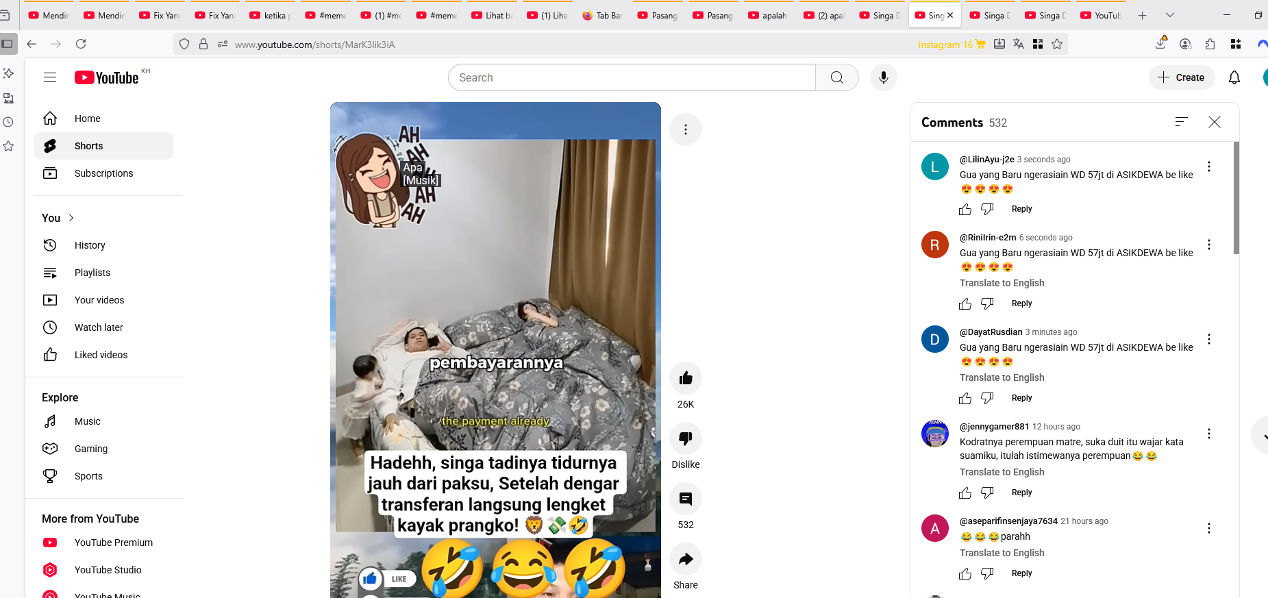
Task: Open @DayatRusdian's channel name link
Action: pyautogui.click(x=991, y=332)
